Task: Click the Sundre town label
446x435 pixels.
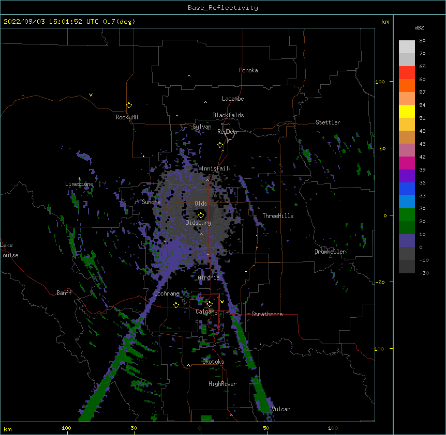Action: click(x=151, y=202)
